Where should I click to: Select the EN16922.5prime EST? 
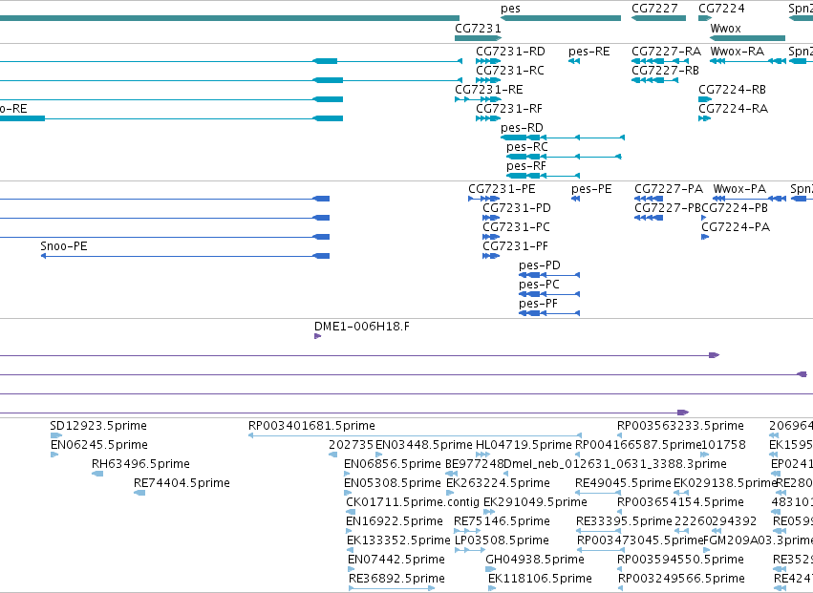coord(349,531)
